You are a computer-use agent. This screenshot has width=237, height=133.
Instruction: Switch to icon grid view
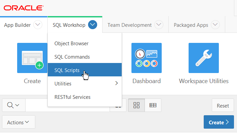136,105
